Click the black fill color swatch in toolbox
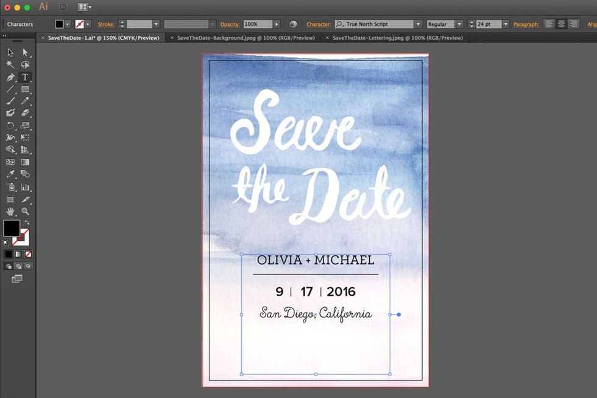 12,228
